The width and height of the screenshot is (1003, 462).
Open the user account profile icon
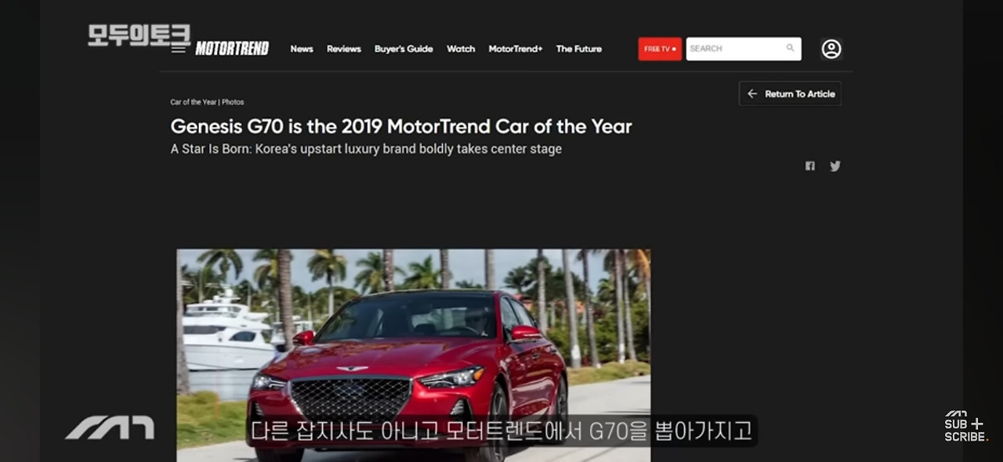(831, 49)
